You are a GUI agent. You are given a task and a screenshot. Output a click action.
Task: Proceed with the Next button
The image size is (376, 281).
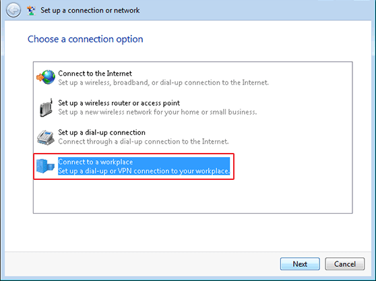300,264
